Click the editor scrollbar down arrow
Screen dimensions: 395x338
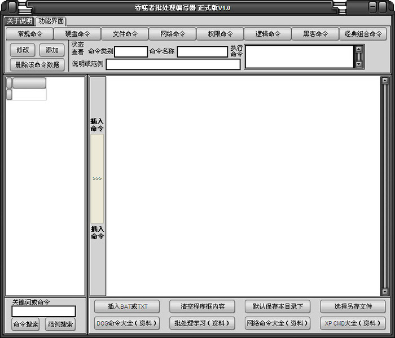(385, 292)
